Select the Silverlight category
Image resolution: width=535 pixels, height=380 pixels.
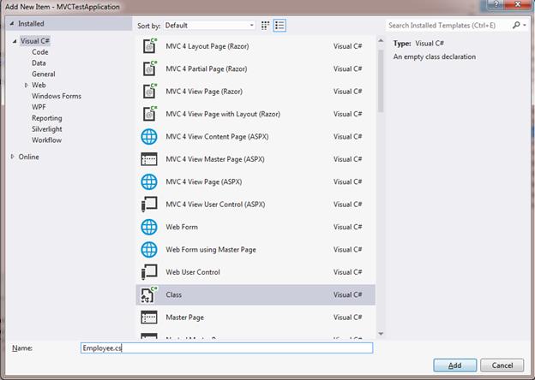pyautogui.click(x=47, y=129)
